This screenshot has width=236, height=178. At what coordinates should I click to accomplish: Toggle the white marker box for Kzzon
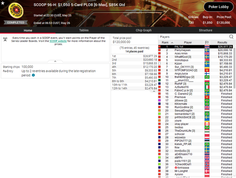(x=159, y=63)
